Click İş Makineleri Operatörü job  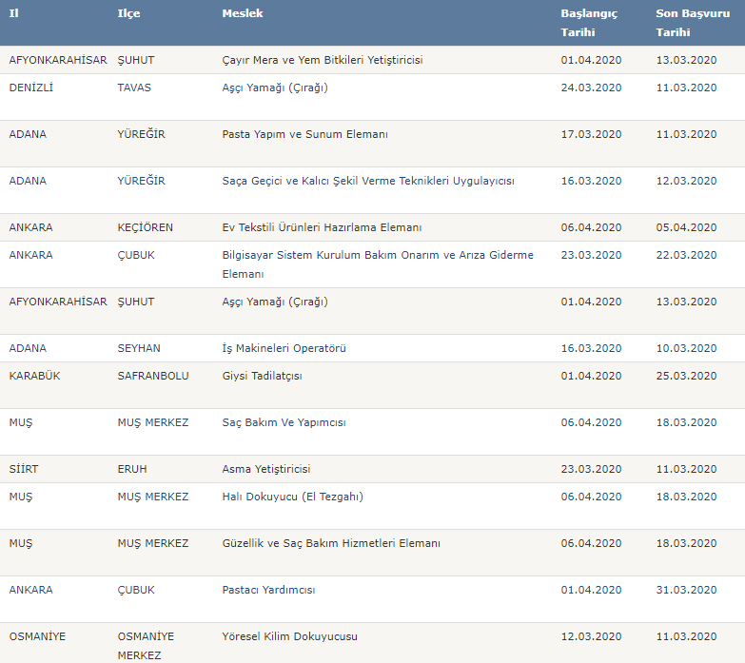[x=284, y=348]
